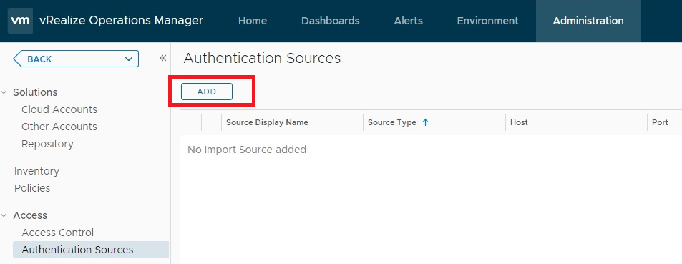
Task: Go to Inventory in sidebar
Action: (x=36, y=172)
